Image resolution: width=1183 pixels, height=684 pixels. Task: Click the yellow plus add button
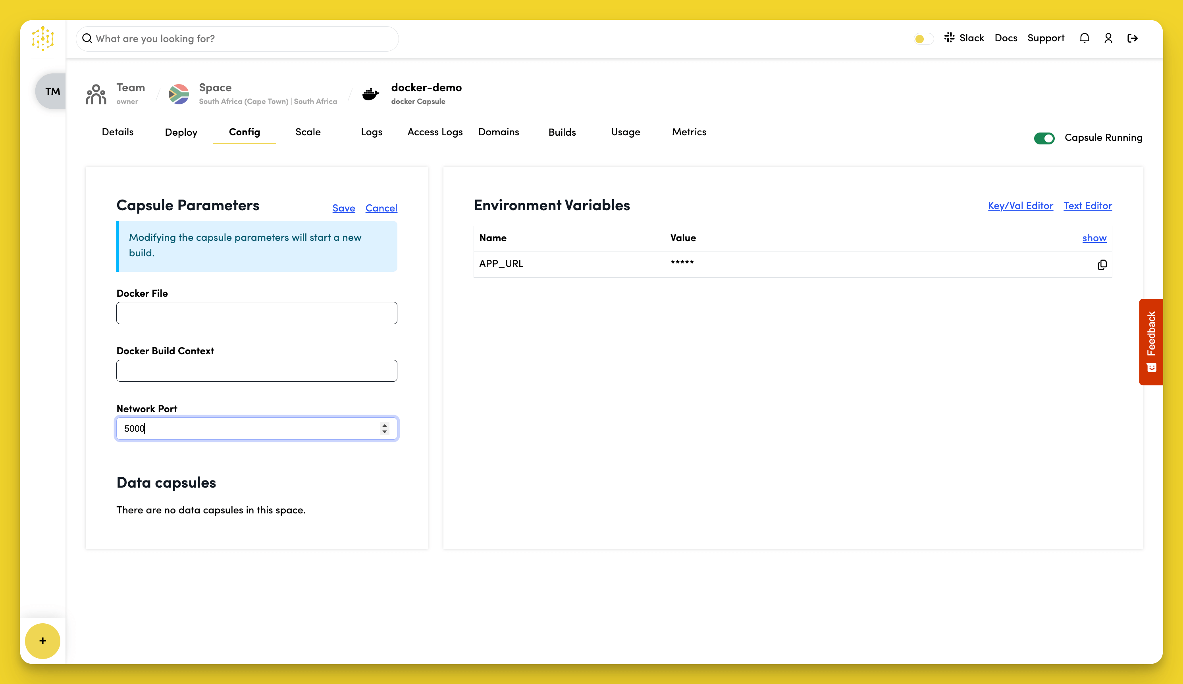point(43,640)
